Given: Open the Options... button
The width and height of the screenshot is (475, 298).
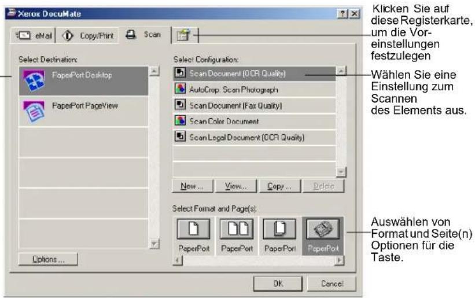Looking at the screenshot, I should coord(48,259).
